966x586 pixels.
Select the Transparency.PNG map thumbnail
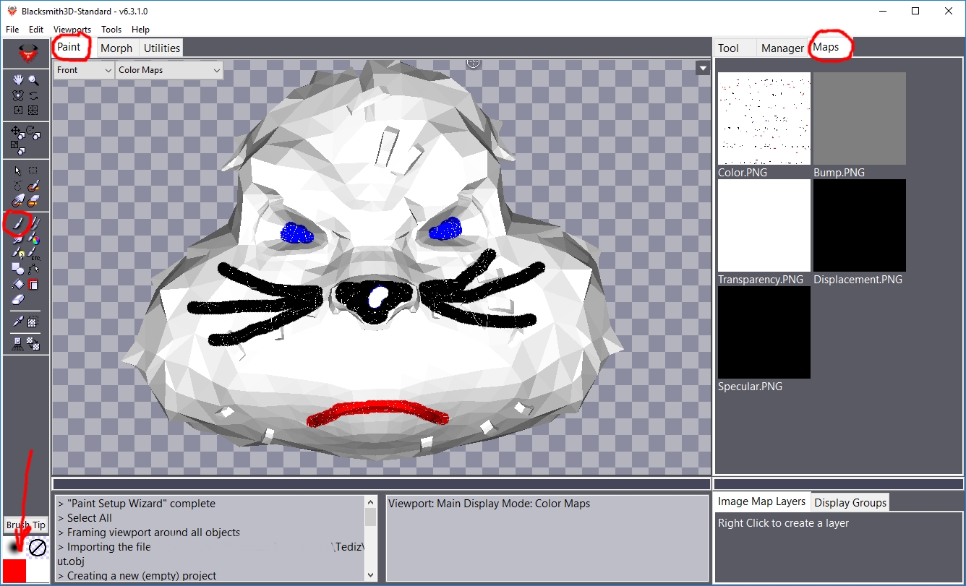[764, 225]
